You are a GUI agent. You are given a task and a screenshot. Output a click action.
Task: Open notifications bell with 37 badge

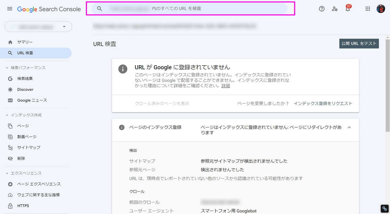point(348,8)
